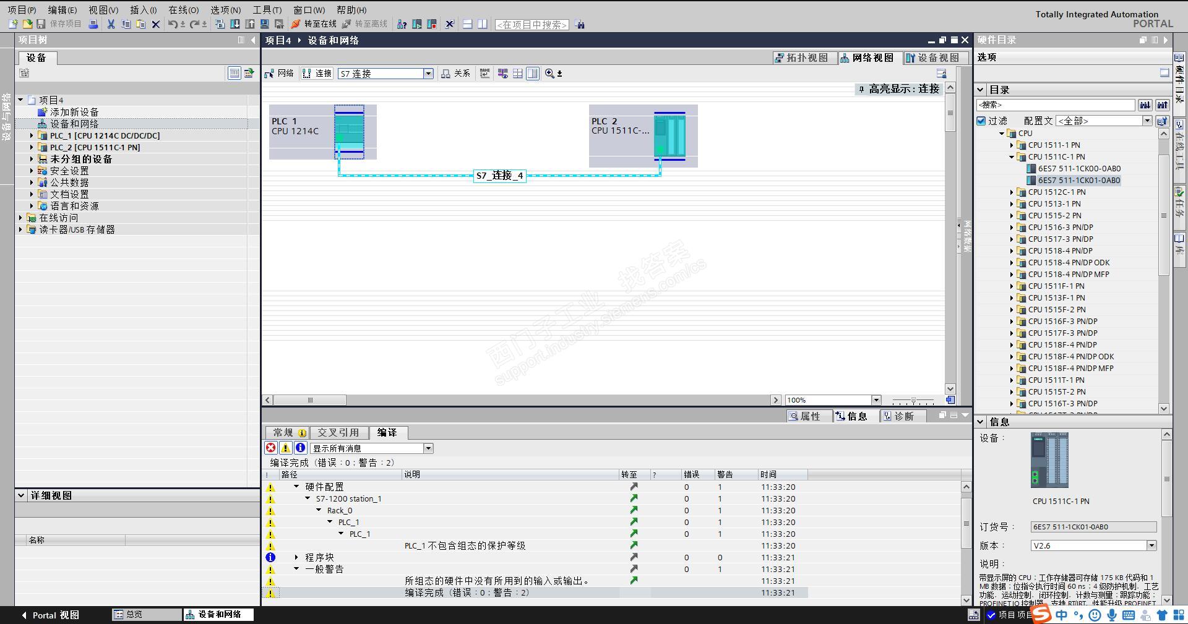
Task: Click the start simulation icon
Action: click(265, 24)
